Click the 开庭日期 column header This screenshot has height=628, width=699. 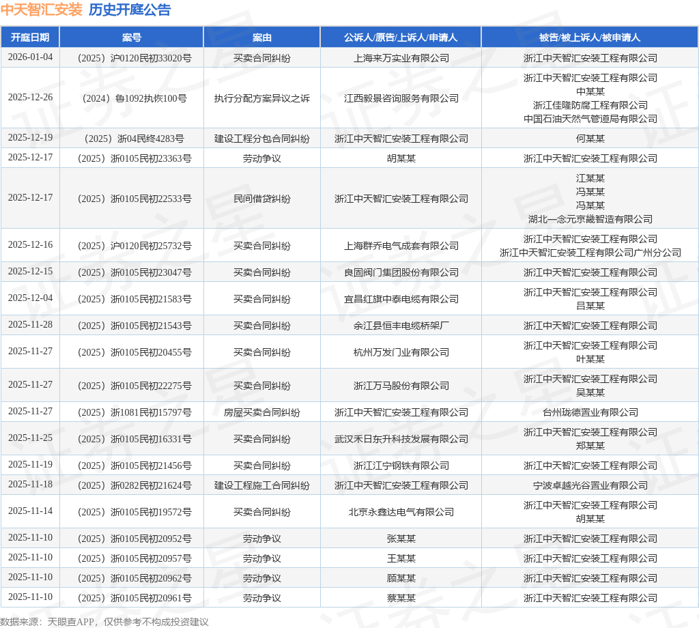30,38
